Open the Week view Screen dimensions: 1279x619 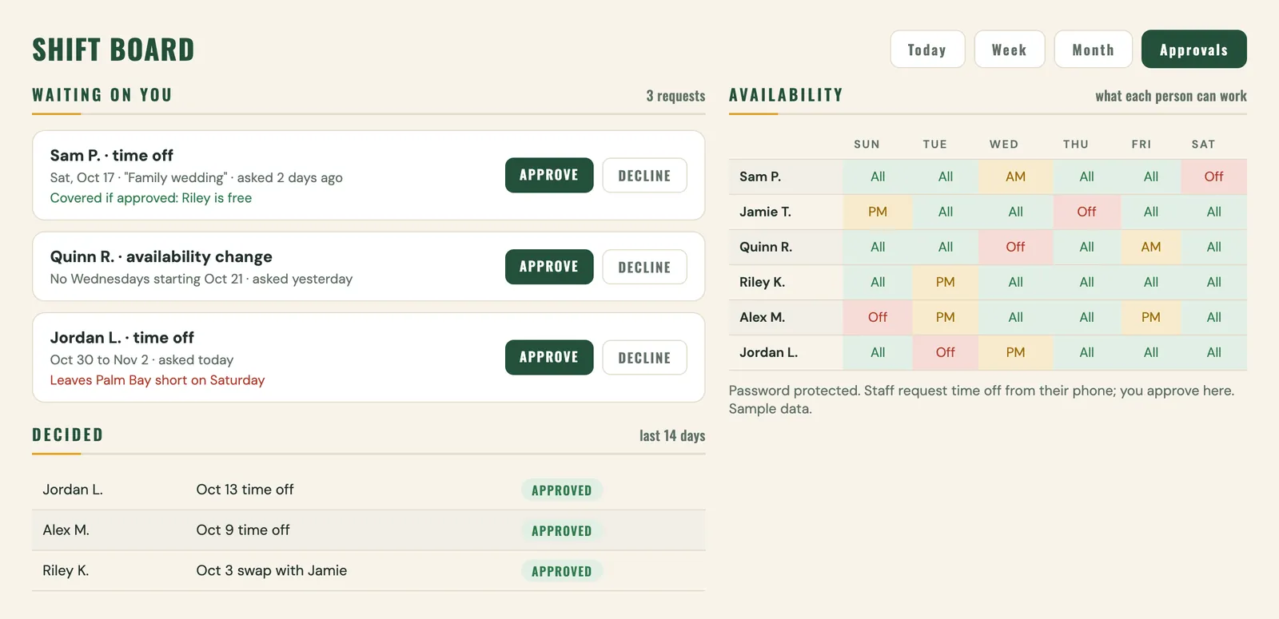(x=1010, y=50)
